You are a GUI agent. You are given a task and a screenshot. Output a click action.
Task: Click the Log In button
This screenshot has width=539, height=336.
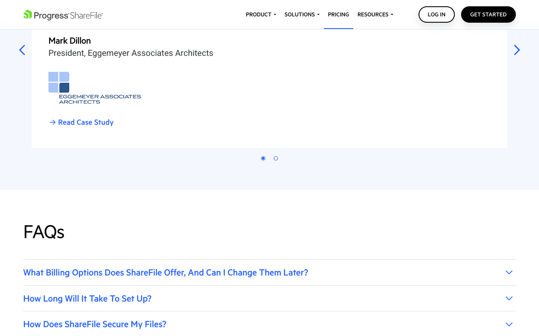(437, 14)
